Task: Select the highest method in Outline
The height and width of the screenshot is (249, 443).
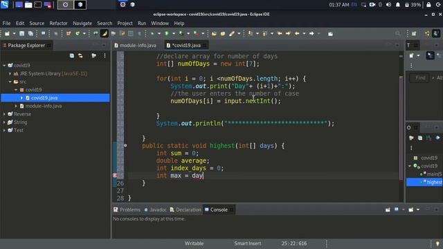Action: click(x=424, y=183)
